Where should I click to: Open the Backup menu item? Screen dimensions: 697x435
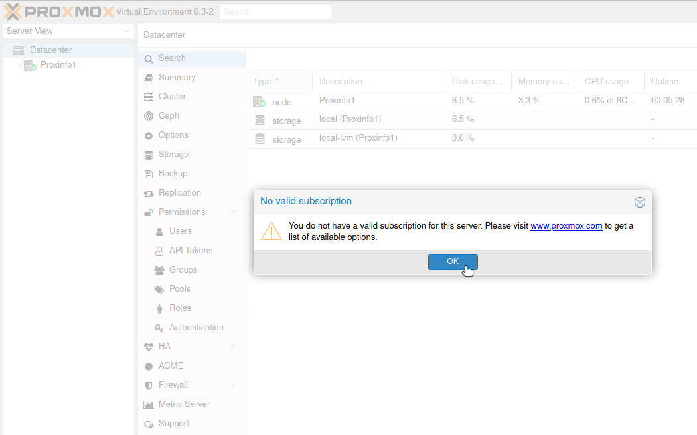point(173,174)
